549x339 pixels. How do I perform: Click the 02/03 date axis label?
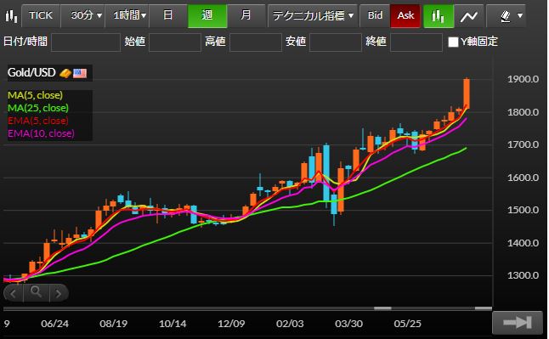click(290, 324)
